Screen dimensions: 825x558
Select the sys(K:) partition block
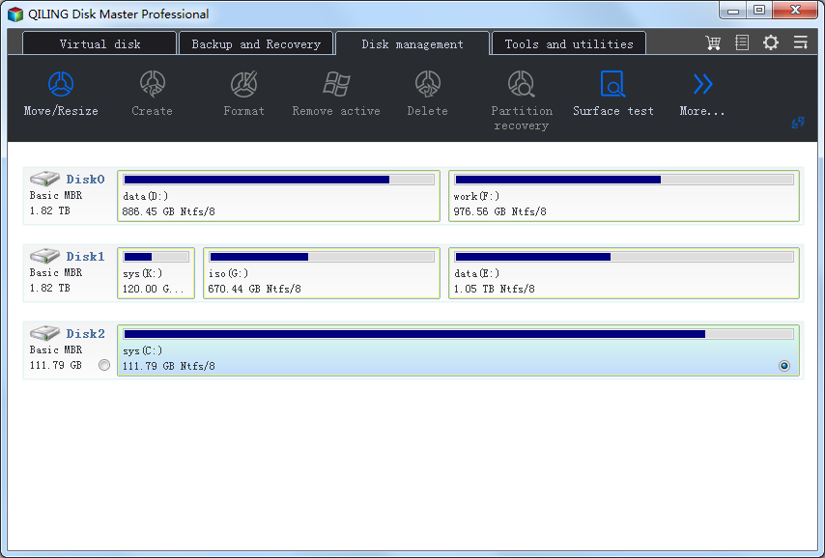click(x=156, y=273)
